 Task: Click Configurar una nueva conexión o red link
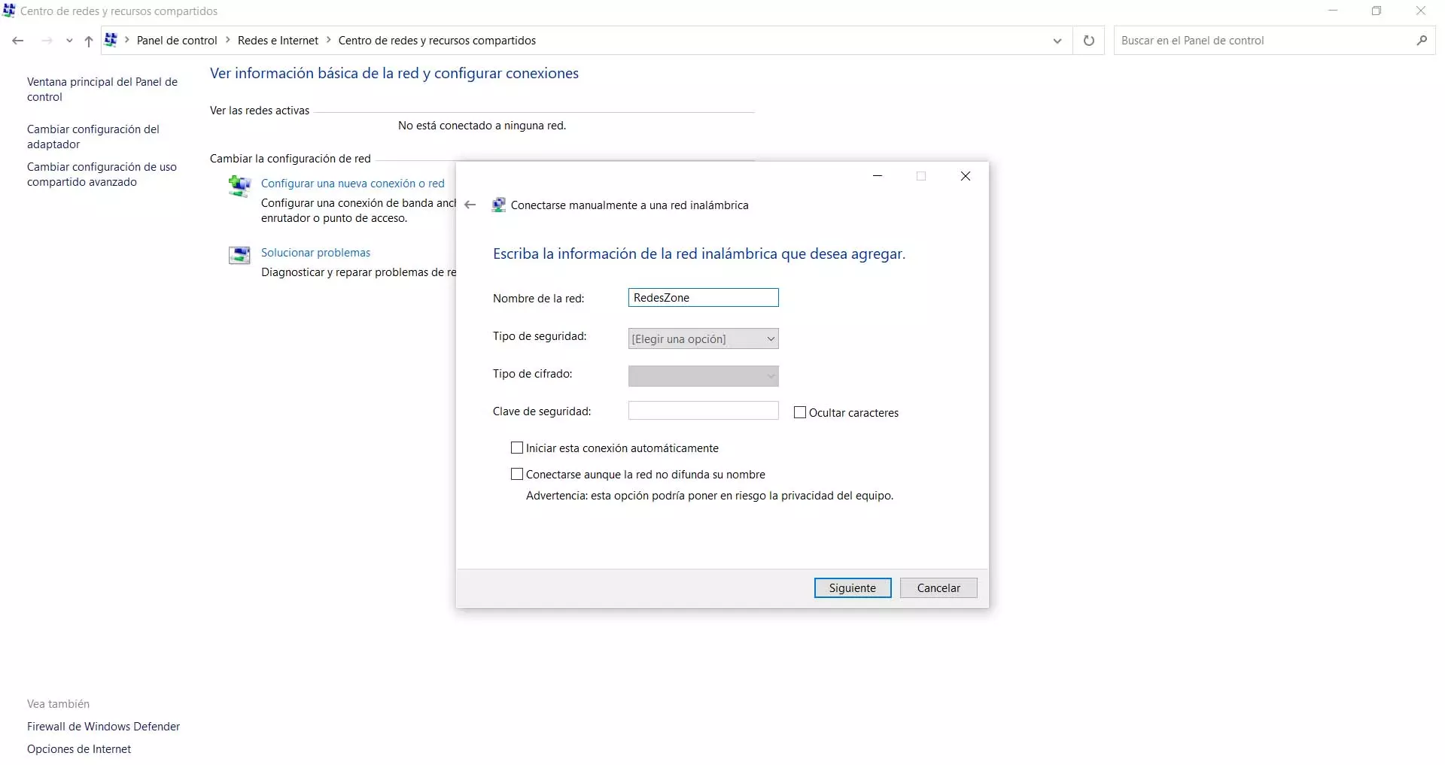point(352,184)
